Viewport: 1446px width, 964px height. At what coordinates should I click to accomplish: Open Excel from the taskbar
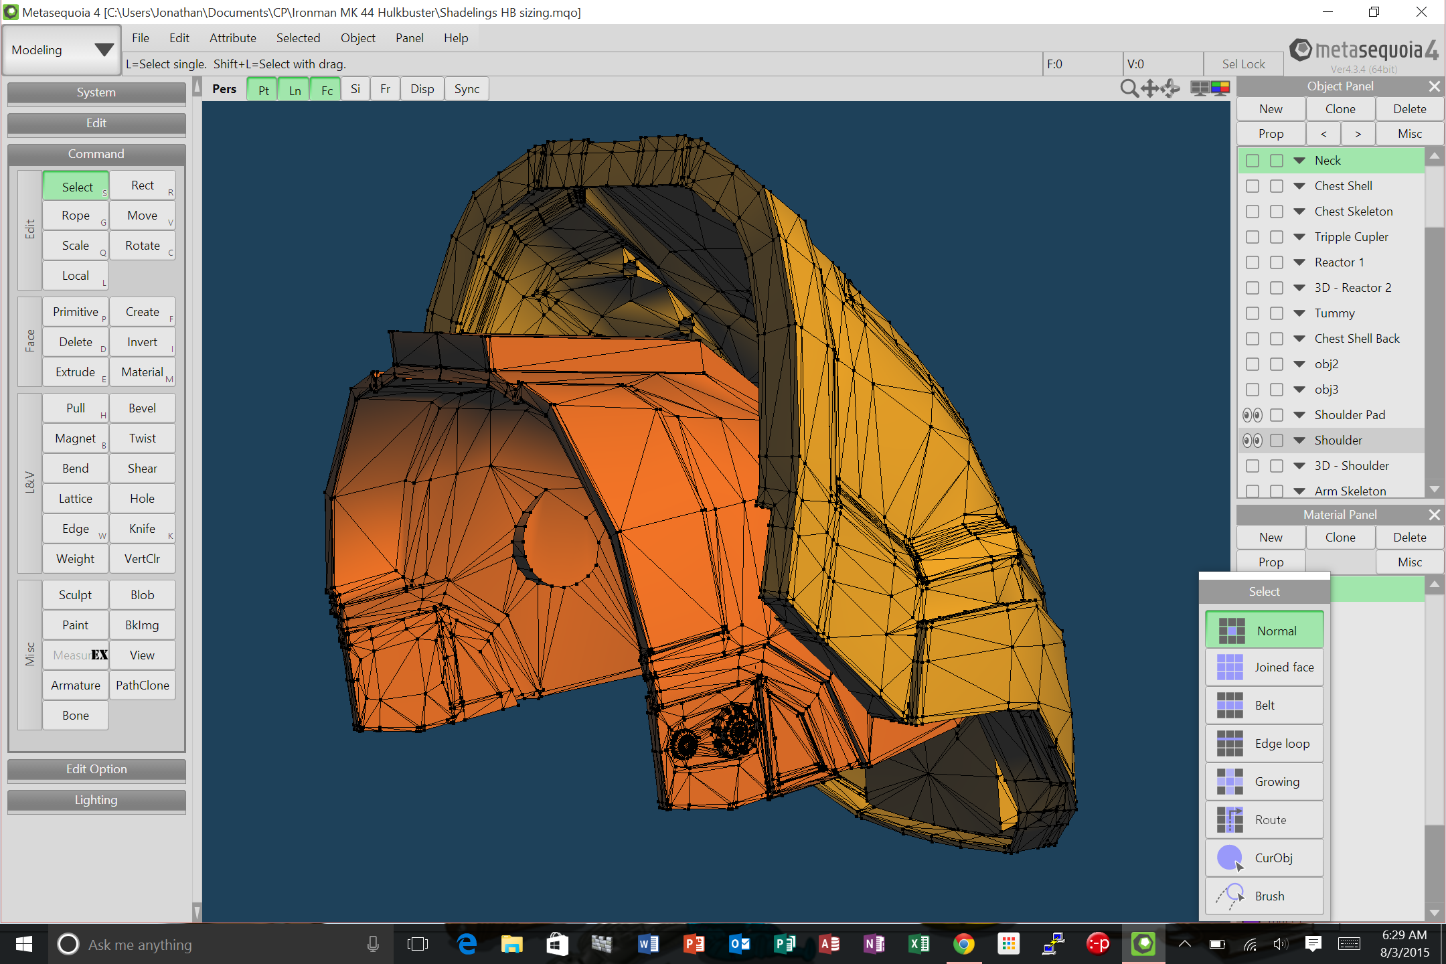coord(918,945)
